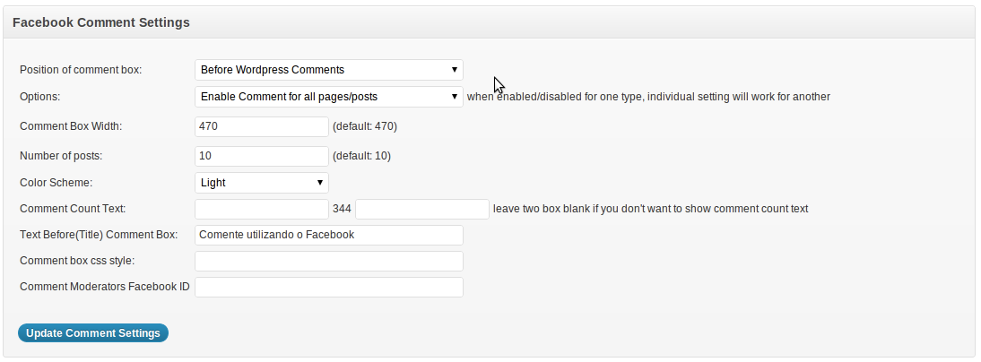Focus the Comment Moderators Facebook ID field
The image size is (981, 362).
pos(328,287)
